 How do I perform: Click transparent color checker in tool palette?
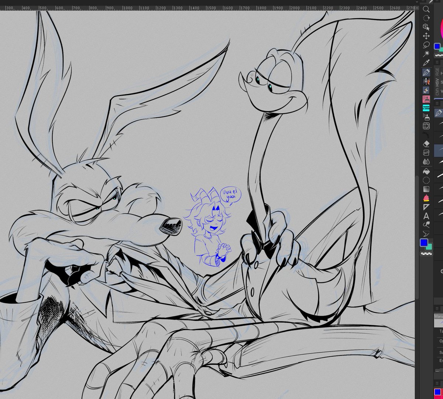click(426, 254)
